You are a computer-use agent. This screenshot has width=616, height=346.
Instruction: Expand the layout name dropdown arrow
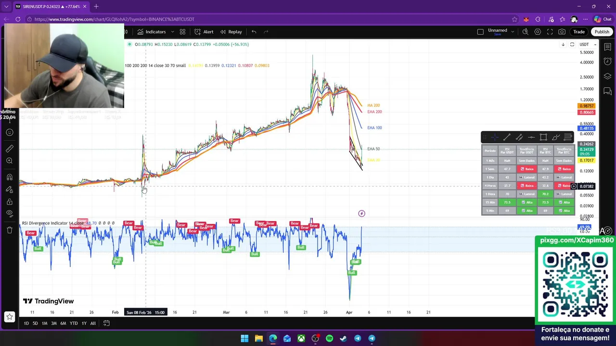tap(513, 32)
